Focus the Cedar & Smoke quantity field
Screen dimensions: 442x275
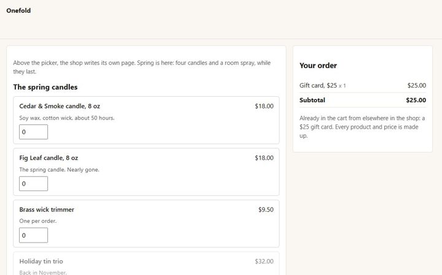(33, 132)
